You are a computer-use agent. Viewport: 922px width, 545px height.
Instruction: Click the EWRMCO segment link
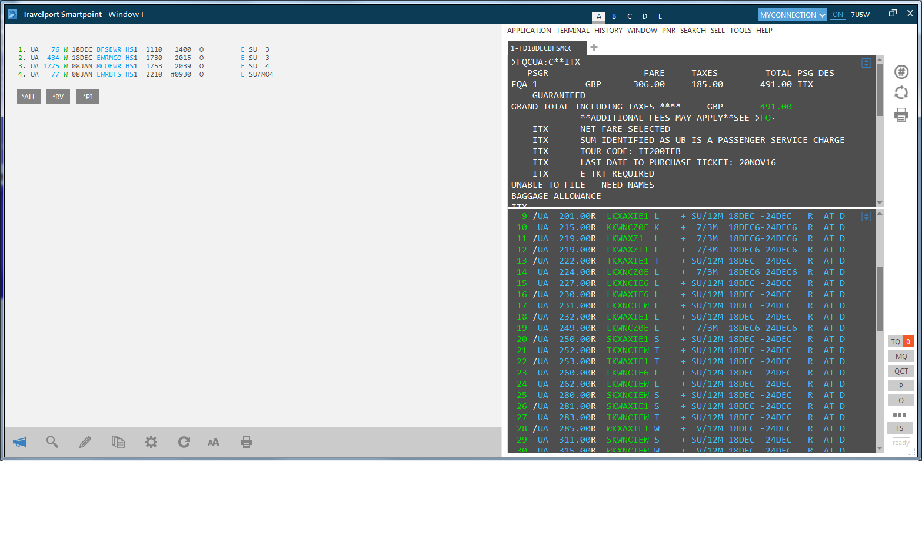point(109,58)
